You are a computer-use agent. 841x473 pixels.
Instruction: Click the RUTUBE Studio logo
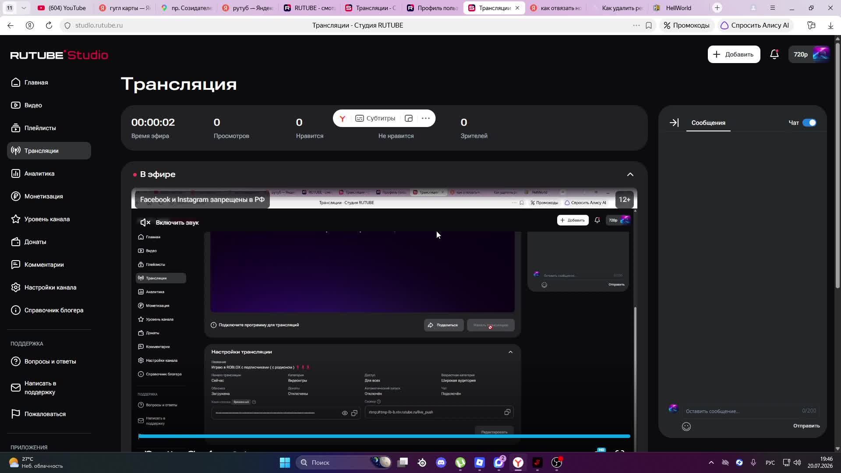59,55
